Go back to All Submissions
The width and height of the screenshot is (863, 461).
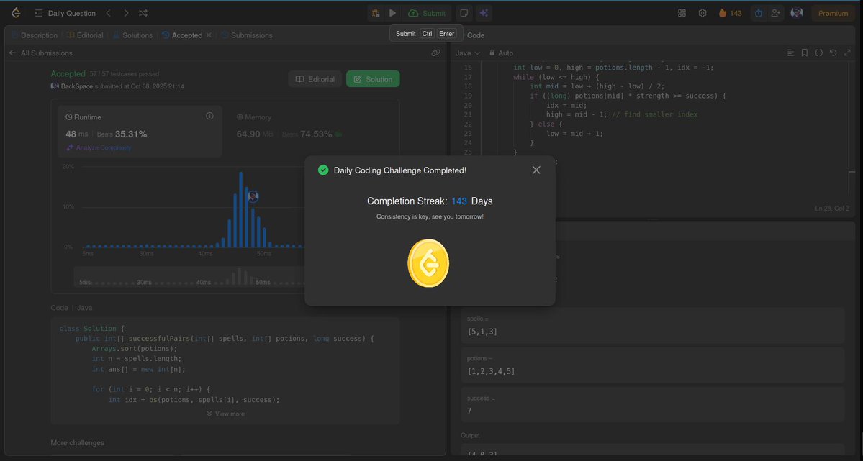41,53
